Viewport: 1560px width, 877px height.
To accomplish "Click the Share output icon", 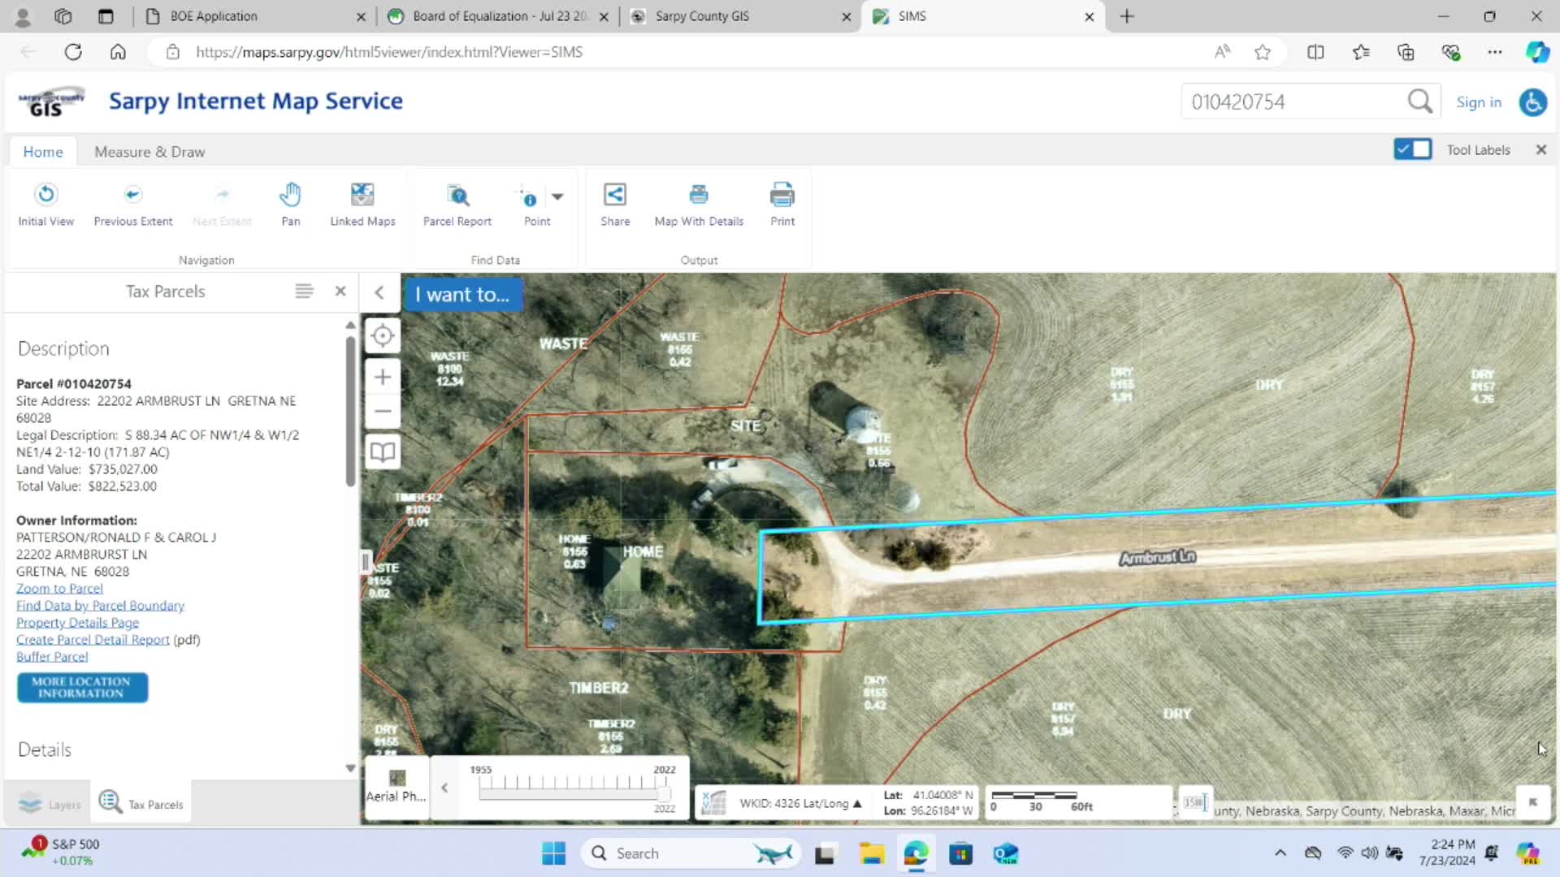I will [x=615, y=201].
